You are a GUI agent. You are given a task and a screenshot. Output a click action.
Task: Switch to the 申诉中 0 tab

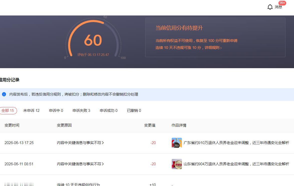[x=56, y=111]
